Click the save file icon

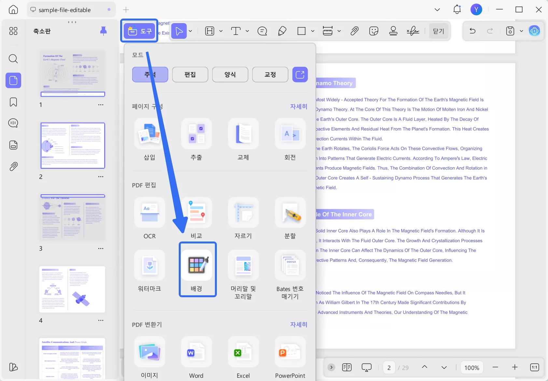tap(510, 31)
